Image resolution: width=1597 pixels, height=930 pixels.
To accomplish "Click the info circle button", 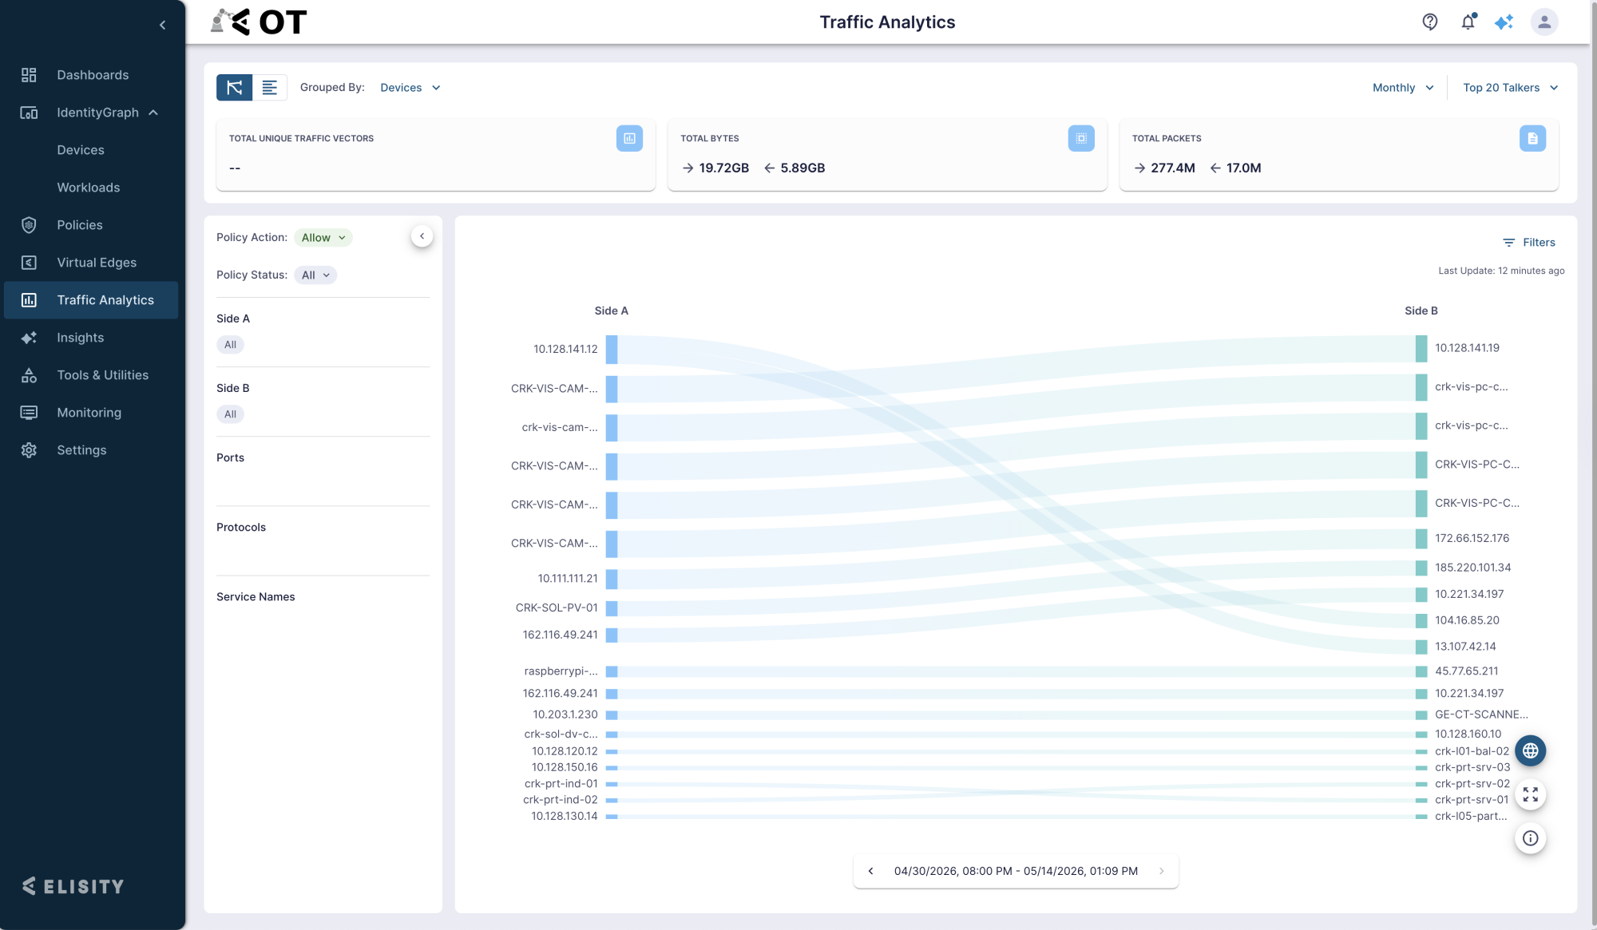I will [x=1530, y=838].
